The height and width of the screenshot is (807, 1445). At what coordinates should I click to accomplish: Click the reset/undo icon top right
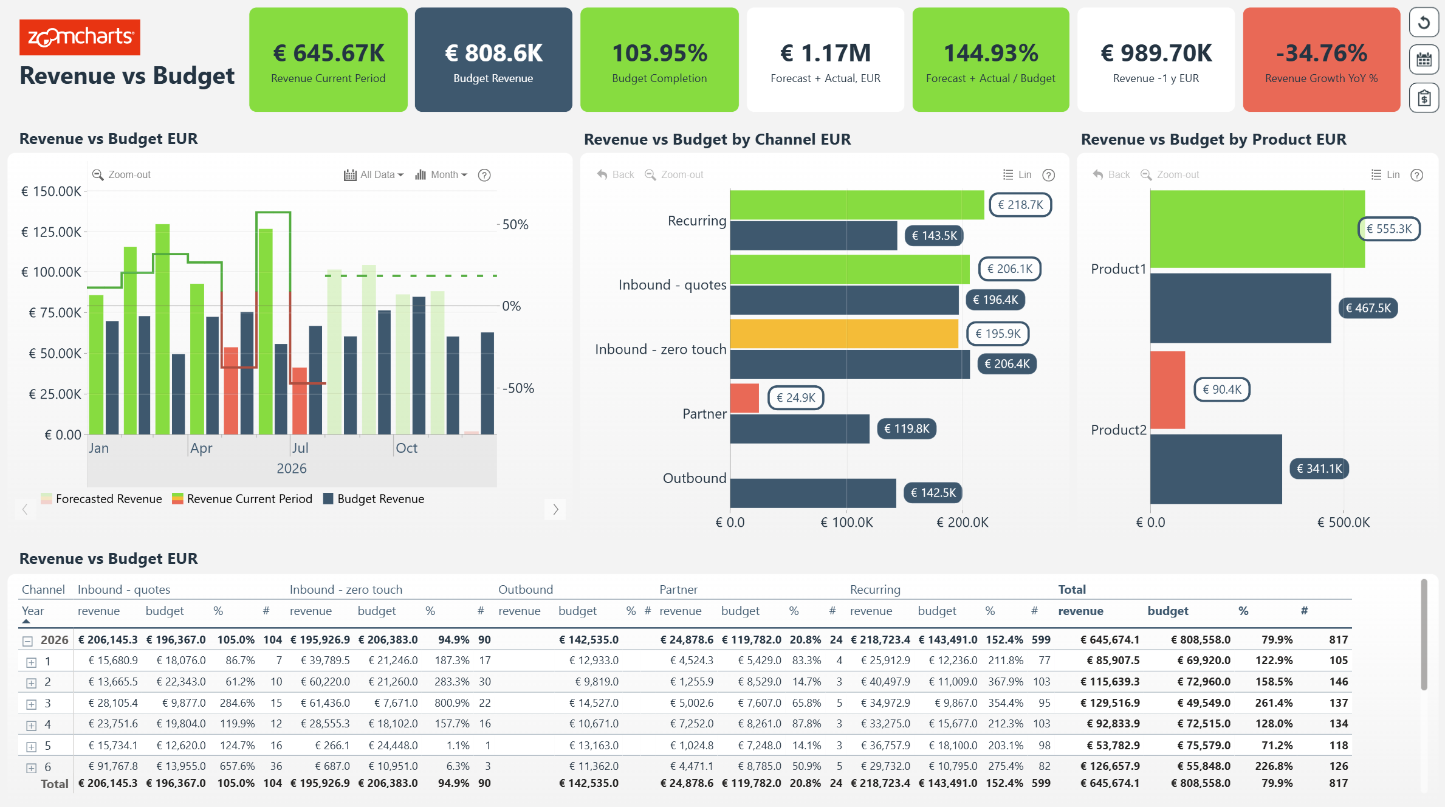1424,23
